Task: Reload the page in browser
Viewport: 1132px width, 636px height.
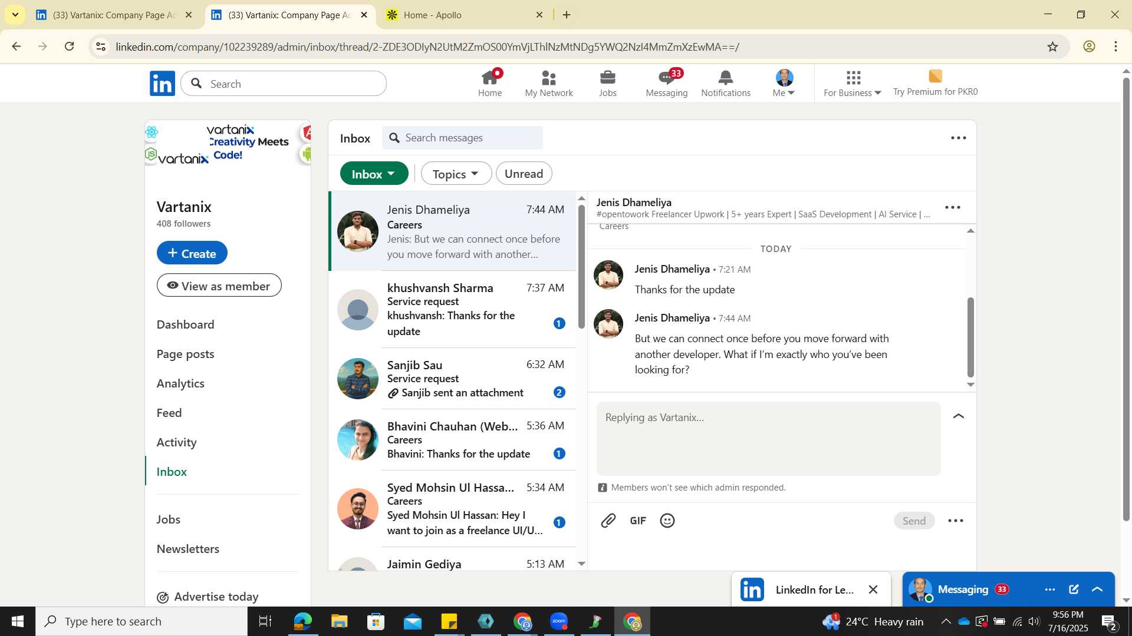Action: (x=70, y=47)
